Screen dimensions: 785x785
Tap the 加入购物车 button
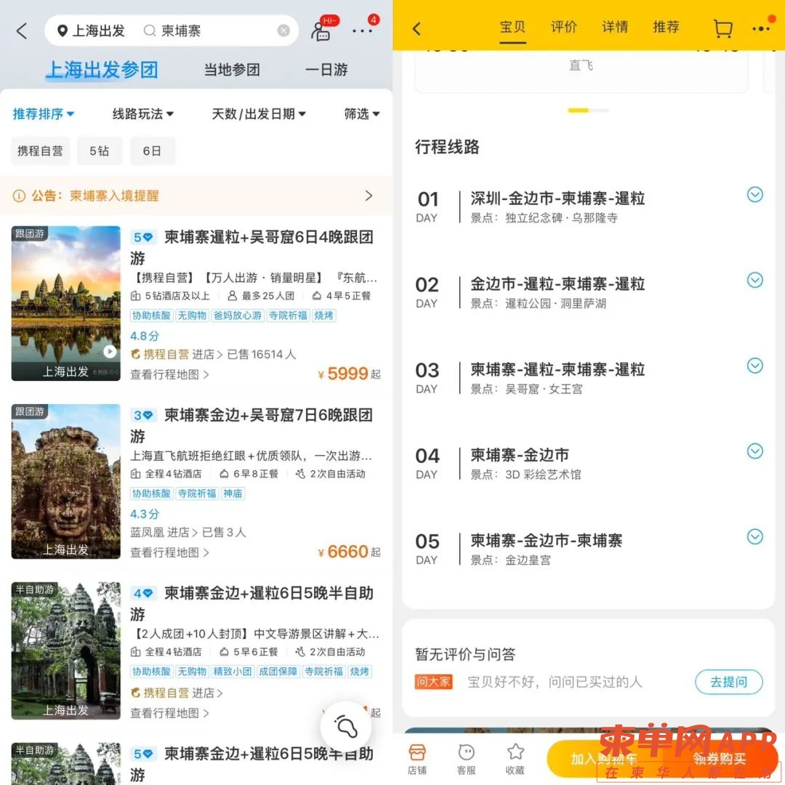tap(604, 760)
